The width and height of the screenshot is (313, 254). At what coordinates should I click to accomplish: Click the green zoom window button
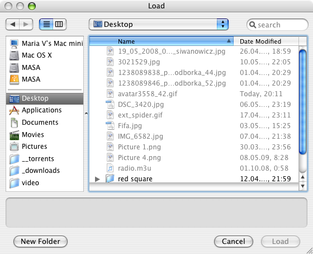tap(32, 6)
